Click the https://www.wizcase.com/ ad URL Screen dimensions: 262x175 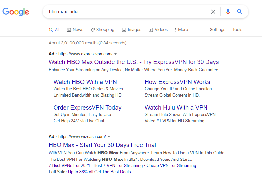click(82, 137)
